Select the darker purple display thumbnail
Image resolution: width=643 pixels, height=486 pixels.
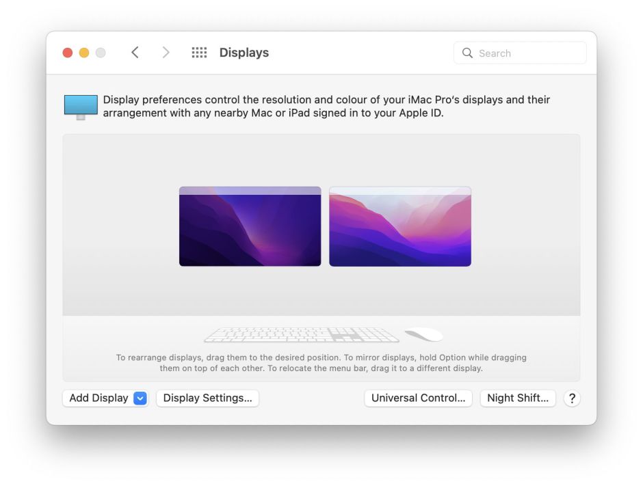pyautogui.click(x=250, y=231)
